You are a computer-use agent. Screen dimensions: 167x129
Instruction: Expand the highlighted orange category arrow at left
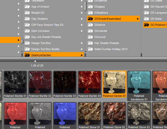[x=19, y=40]
